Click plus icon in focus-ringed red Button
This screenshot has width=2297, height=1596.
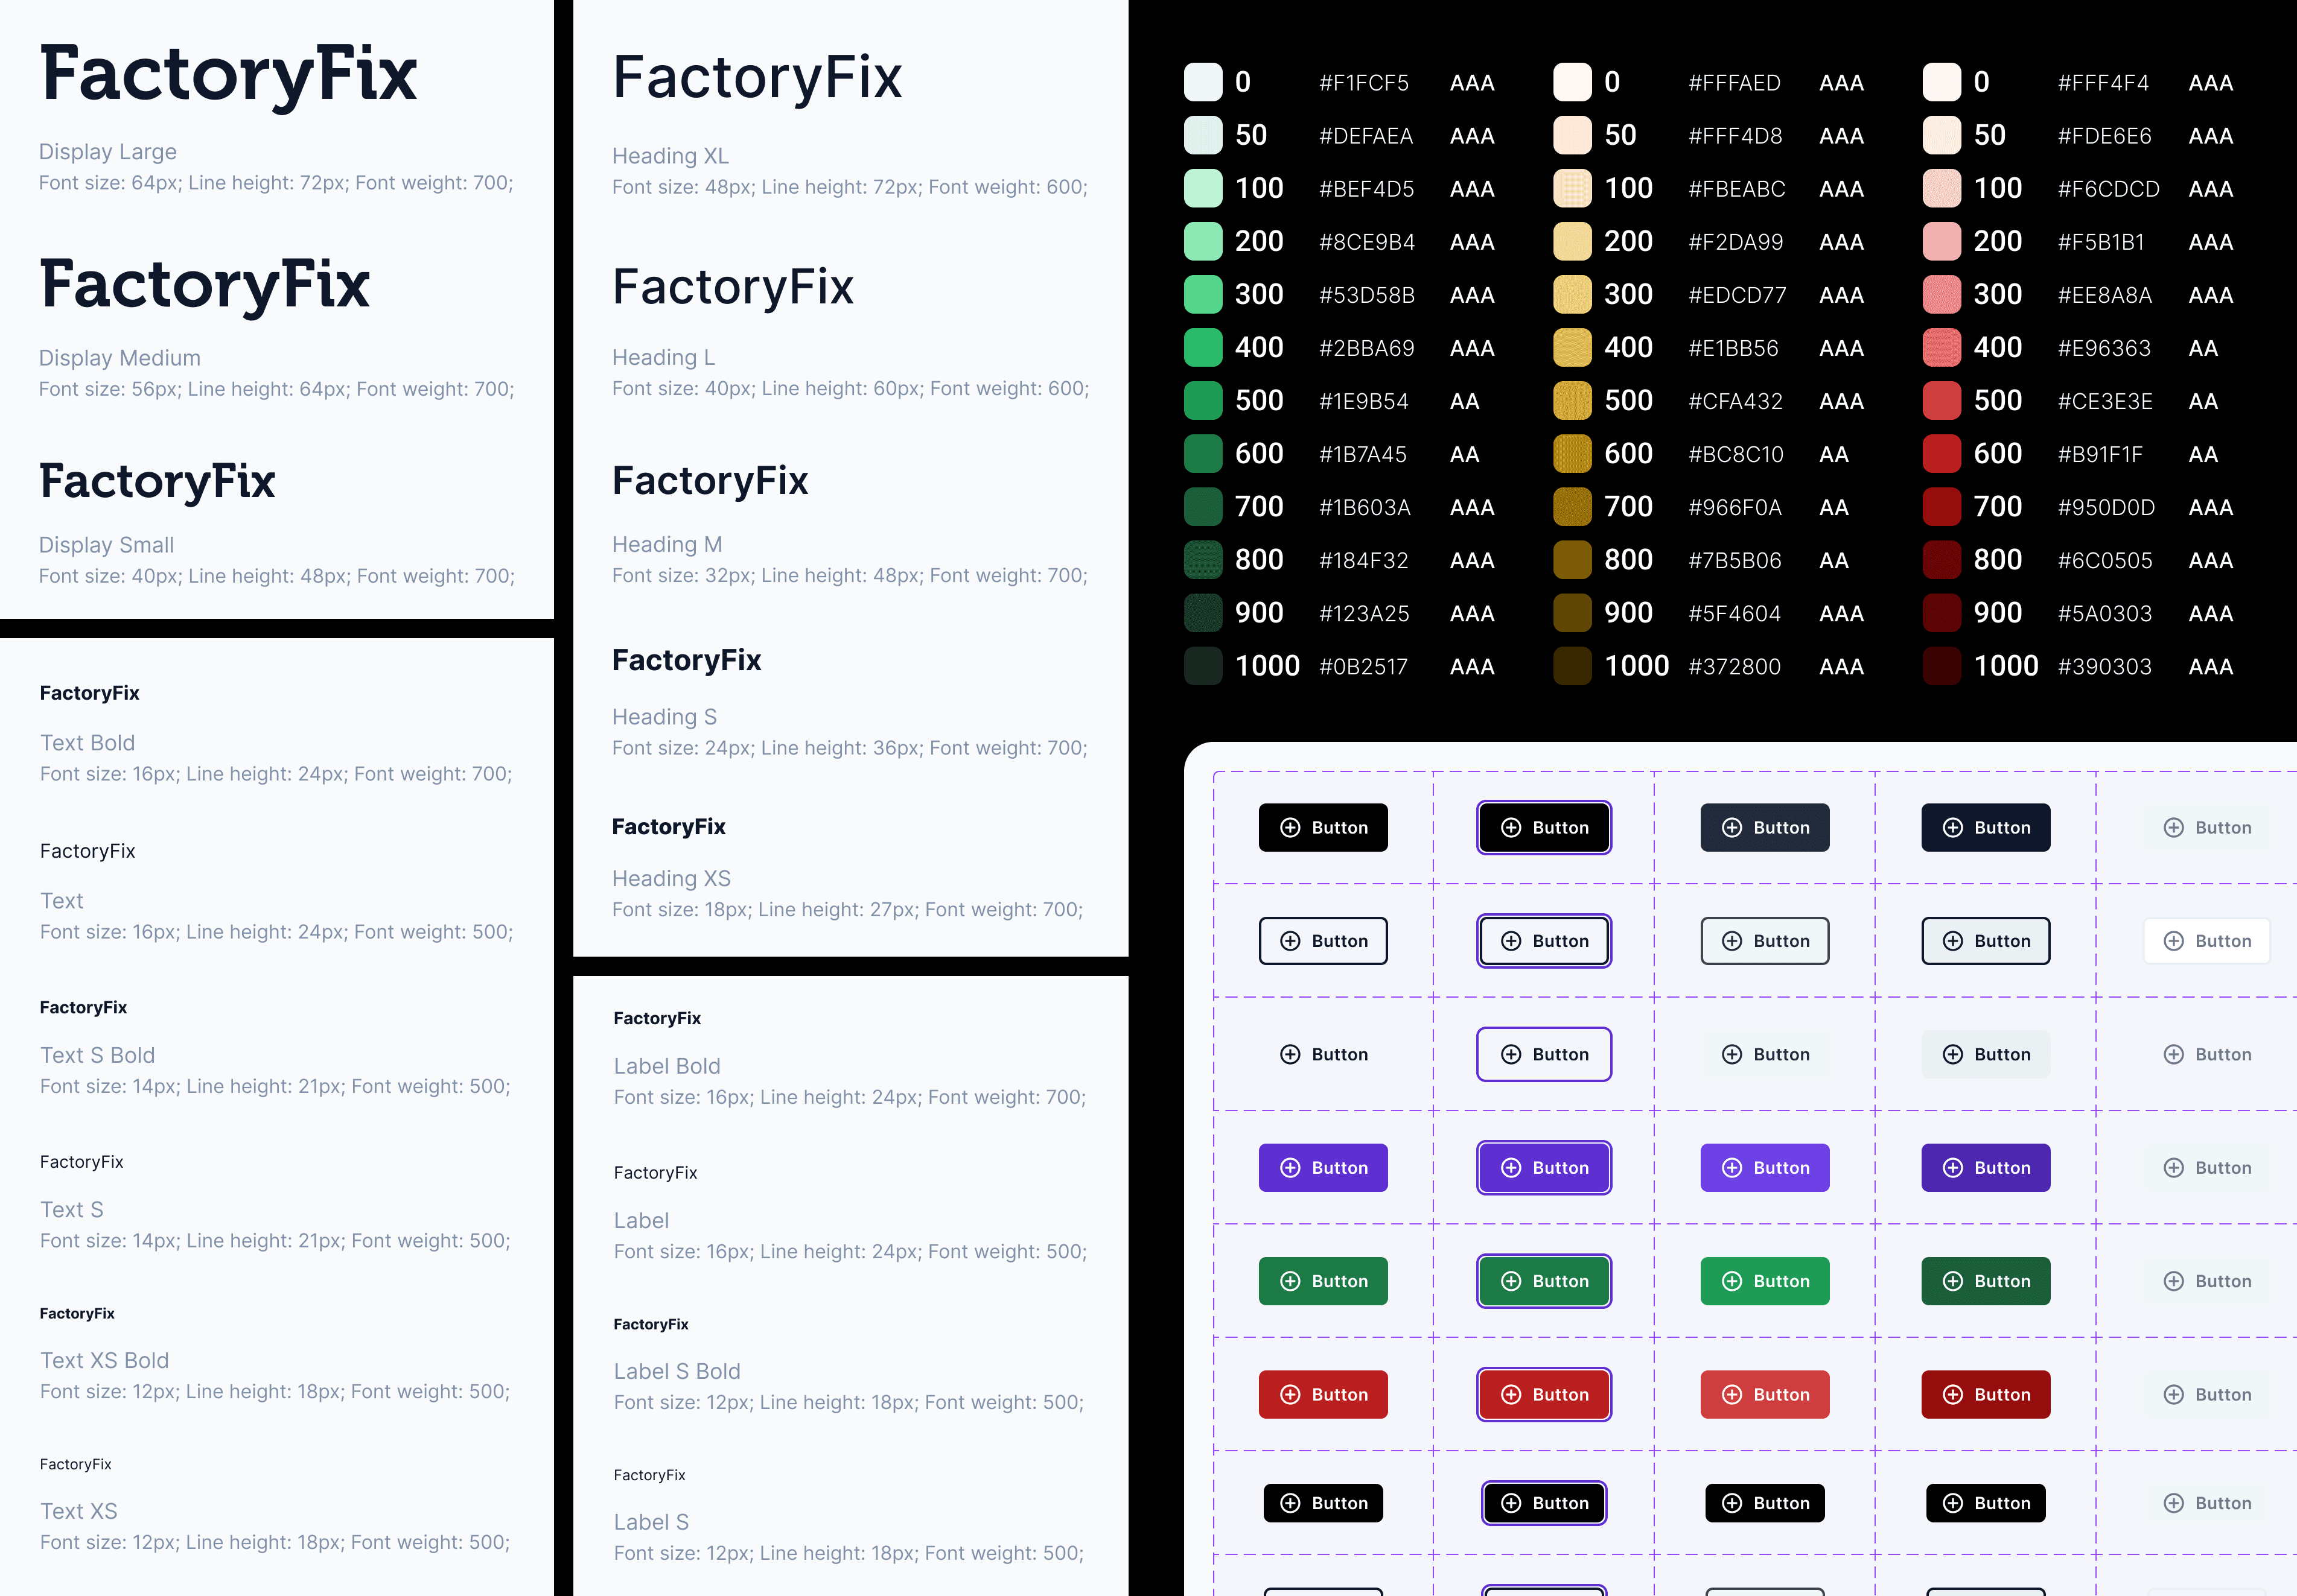click(1512, 1395)
